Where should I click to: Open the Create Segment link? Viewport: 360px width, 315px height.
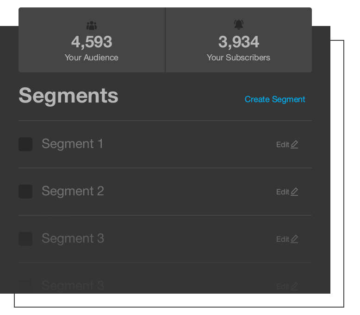click(275, 99)
